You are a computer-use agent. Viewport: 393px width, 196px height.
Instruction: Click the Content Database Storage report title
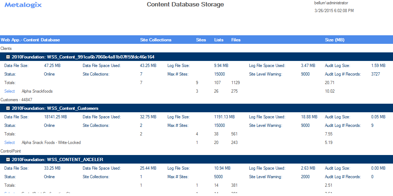click(185, 5)
